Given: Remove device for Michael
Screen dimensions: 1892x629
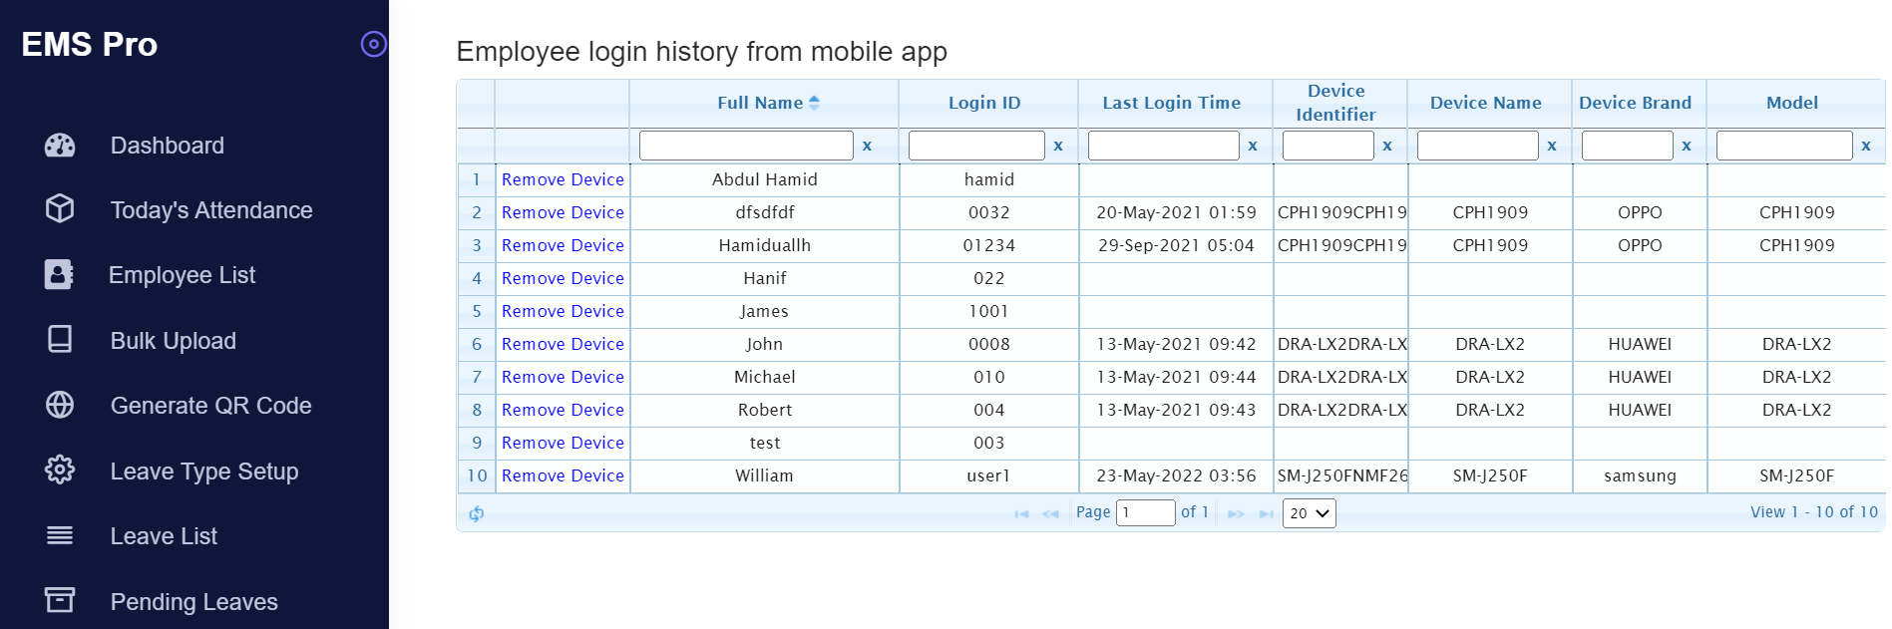Looking at the screenshot, I should tap(563, 377).
